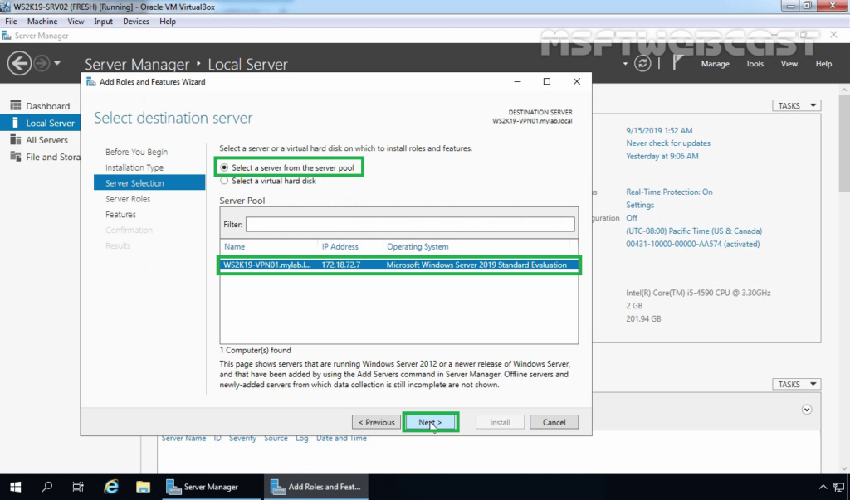Go to Features step in wizard
This screenshot has height=500, width=850.
coord(120,215)
